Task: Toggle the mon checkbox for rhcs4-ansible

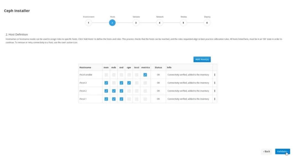Action: [106, 75]
